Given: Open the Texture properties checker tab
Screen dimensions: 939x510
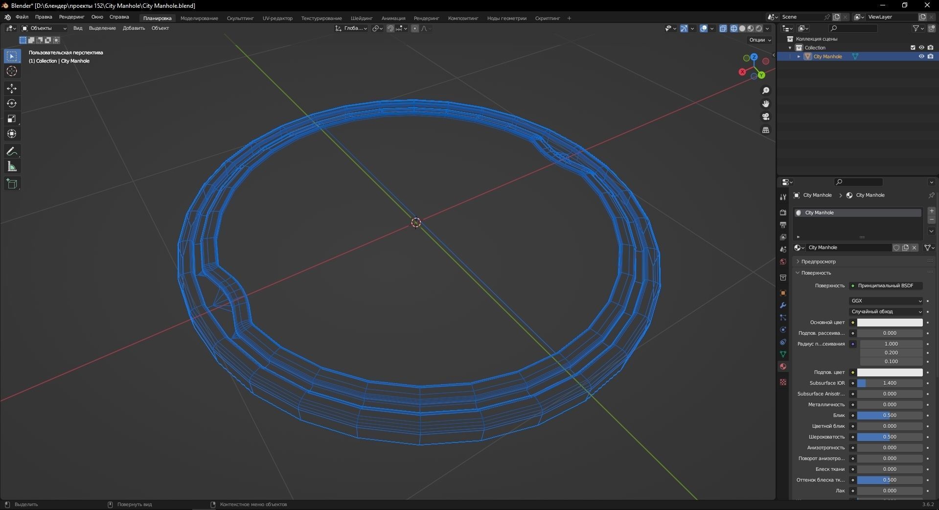Looking at the screenshot, I should [783, 382].
